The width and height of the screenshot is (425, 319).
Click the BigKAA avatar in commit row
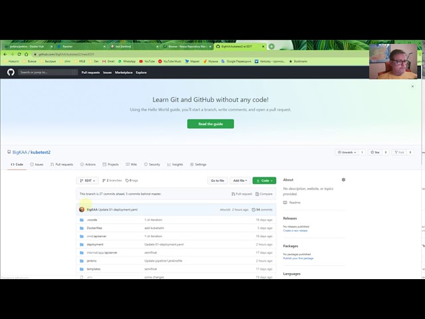click(82, 209)
